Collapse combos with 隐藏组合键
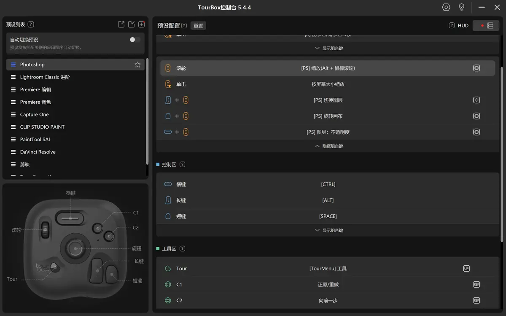Screen dimensions: 506x316 point(329,146)
